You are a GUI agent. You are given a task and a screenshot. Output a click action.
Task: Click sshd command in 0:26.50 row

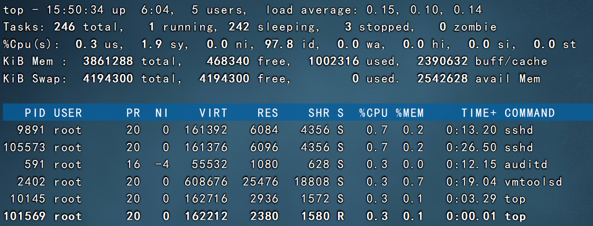pyautogui.click(x=519, y=147)
